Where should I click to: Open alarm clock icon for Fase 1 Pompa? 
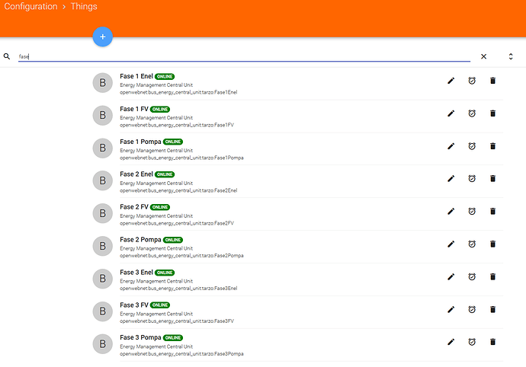[x=472, y=146]
